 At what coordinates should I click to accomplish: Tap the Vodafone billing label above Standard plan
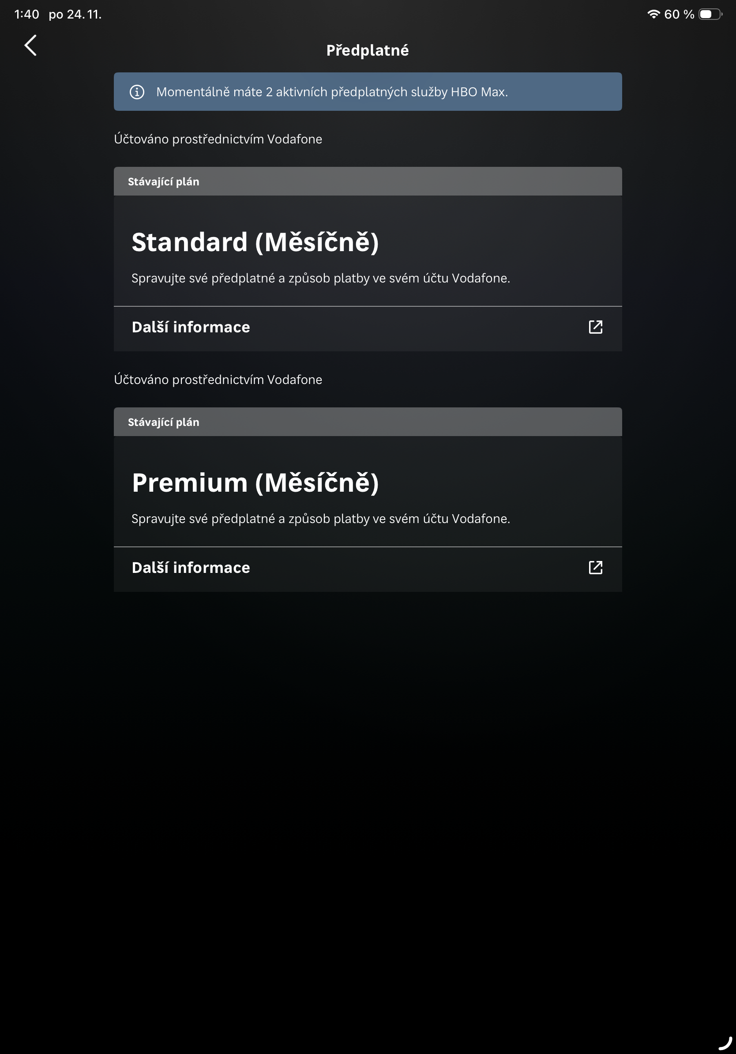tap(218, 139)
